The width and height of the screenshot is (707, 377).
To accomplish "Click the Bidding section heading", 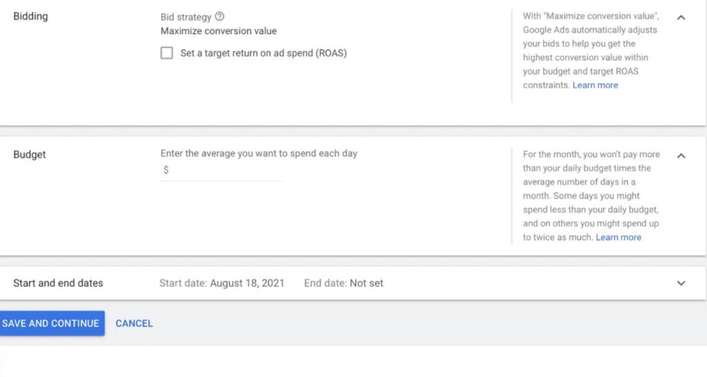I will coord(30,17).
